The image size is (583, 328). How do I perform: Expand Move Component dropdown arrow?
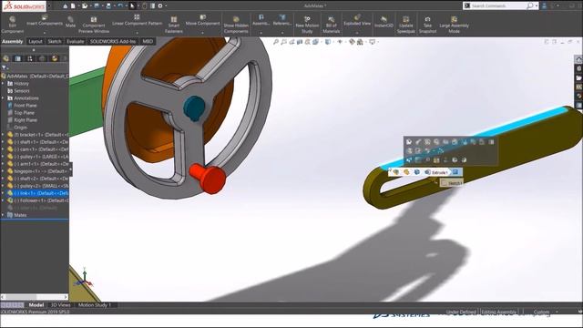click(x=202, y=33)
